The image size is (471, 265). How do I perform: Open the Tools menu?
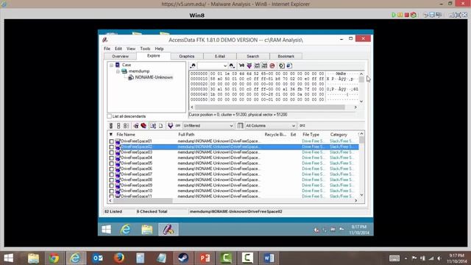[x=145, y=49]
